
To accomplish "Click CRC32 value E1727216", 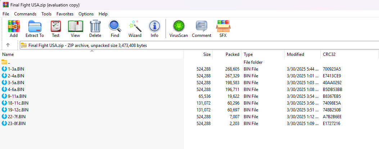I will [331, 124].
